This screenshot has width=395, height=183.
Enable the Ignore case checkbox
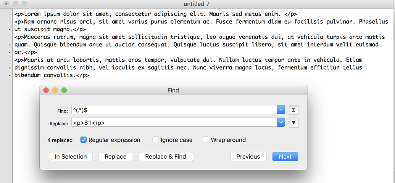tap(156, 140)
